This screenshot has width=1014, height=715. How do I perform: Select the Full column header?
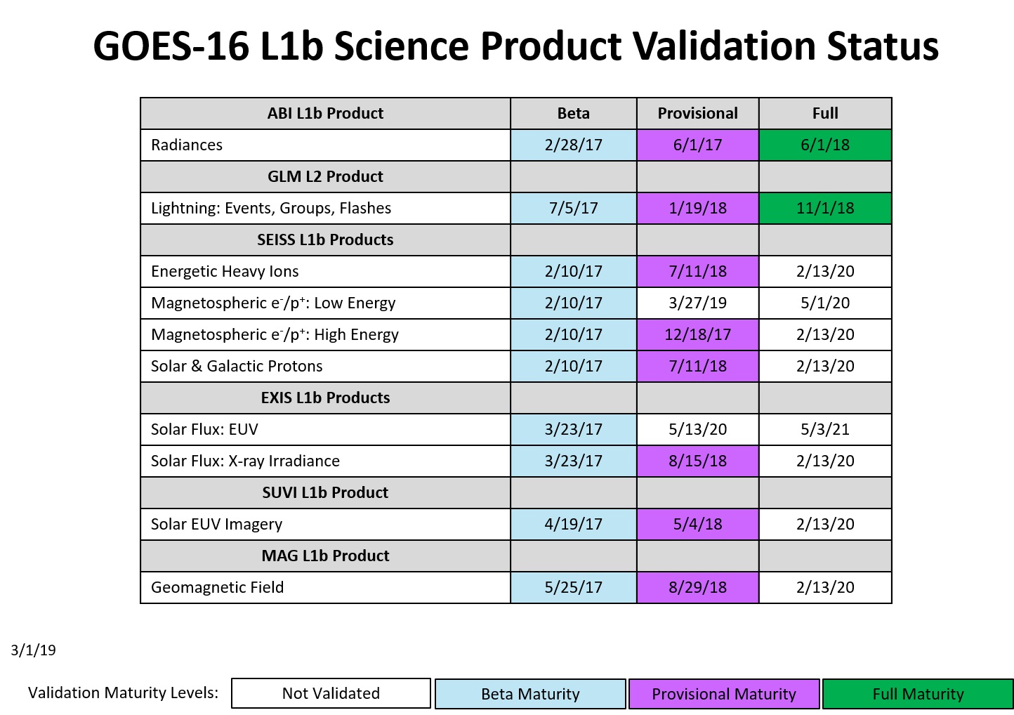coord(825,114)
